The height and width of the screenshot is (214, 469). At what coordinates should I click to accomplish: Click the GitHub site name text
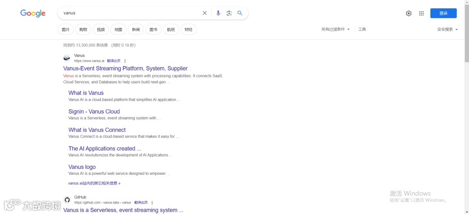click(x=80, y=197)
